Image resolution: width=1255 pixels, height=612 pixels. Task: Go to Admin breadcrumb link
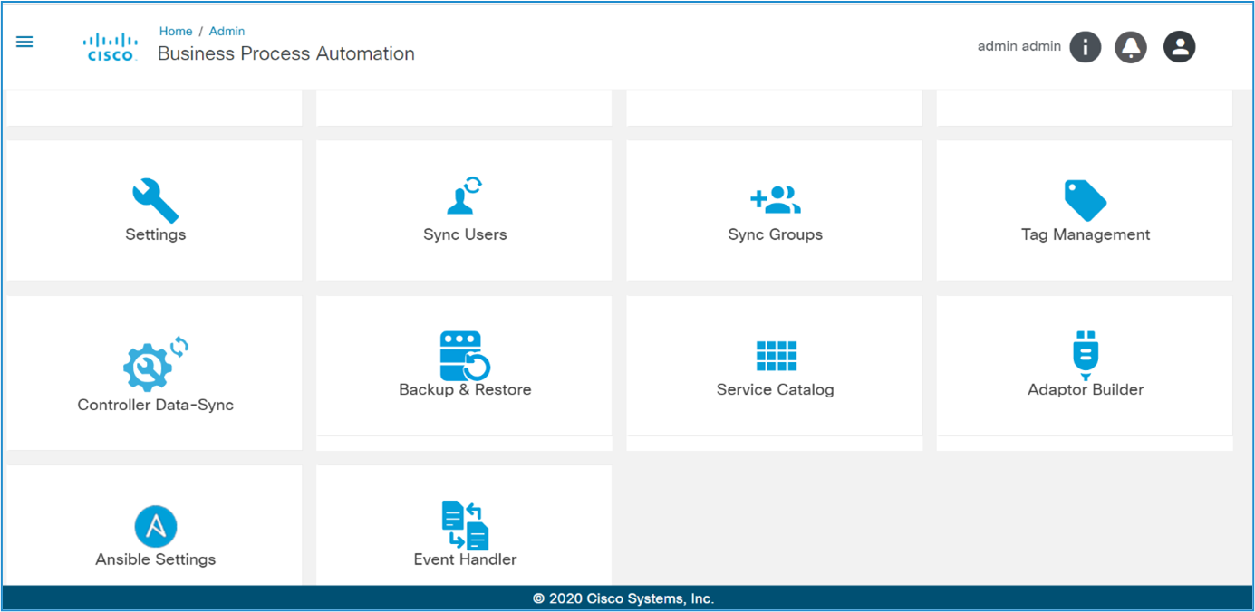(x=227, y=31)
